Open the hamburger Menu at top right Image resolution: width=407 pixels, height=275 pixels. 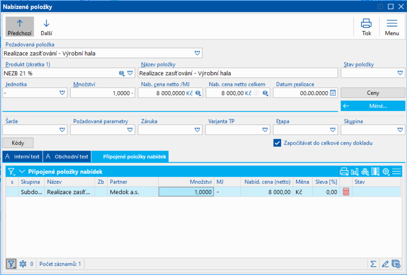click(x=392, y=26)
